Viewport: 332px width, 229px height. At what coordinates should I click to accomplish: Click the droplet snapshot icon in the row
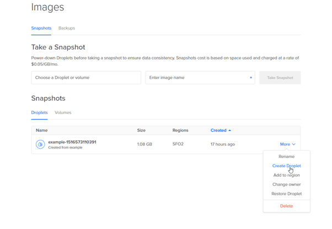pyautogui.click(x=40, y=144)
